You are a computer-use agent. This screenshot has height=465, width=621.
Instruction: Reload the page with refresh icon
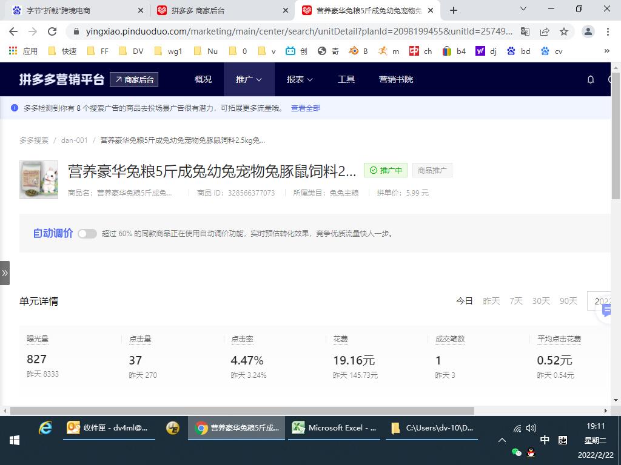coord(52,31)
